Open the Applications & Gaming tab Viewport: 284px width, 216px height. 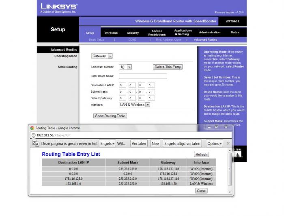183,32
